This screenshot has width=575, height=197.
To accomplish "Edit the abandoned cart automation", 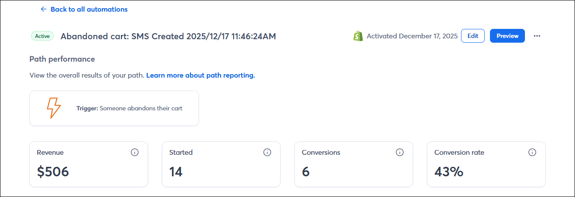I will coord(473,36).
